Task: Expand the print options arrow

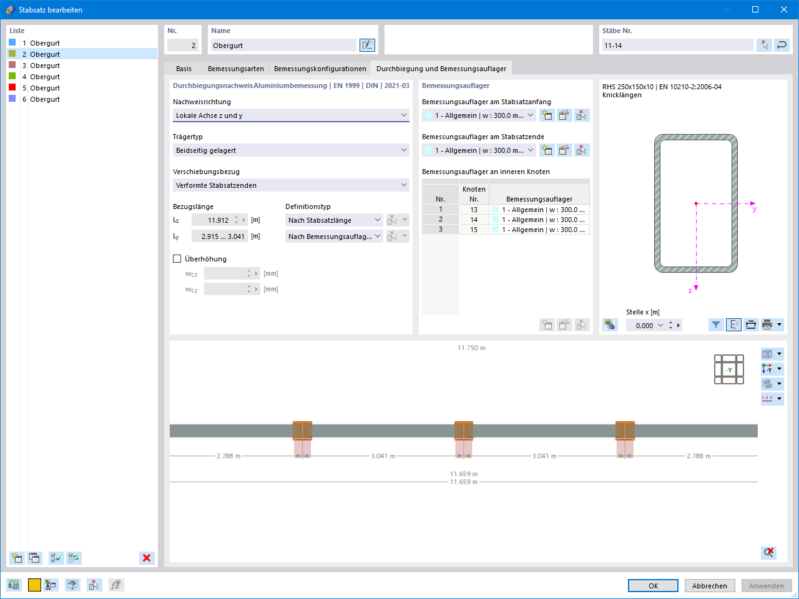Action: [x=780, y=324]
